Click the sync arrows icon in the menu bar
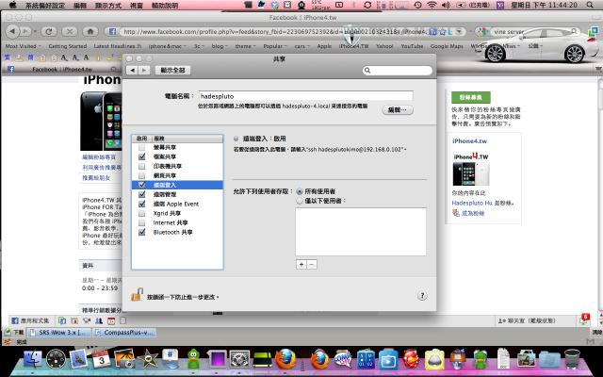The width and height of the screenshot is (603, 377). click(x=367, y=5)
